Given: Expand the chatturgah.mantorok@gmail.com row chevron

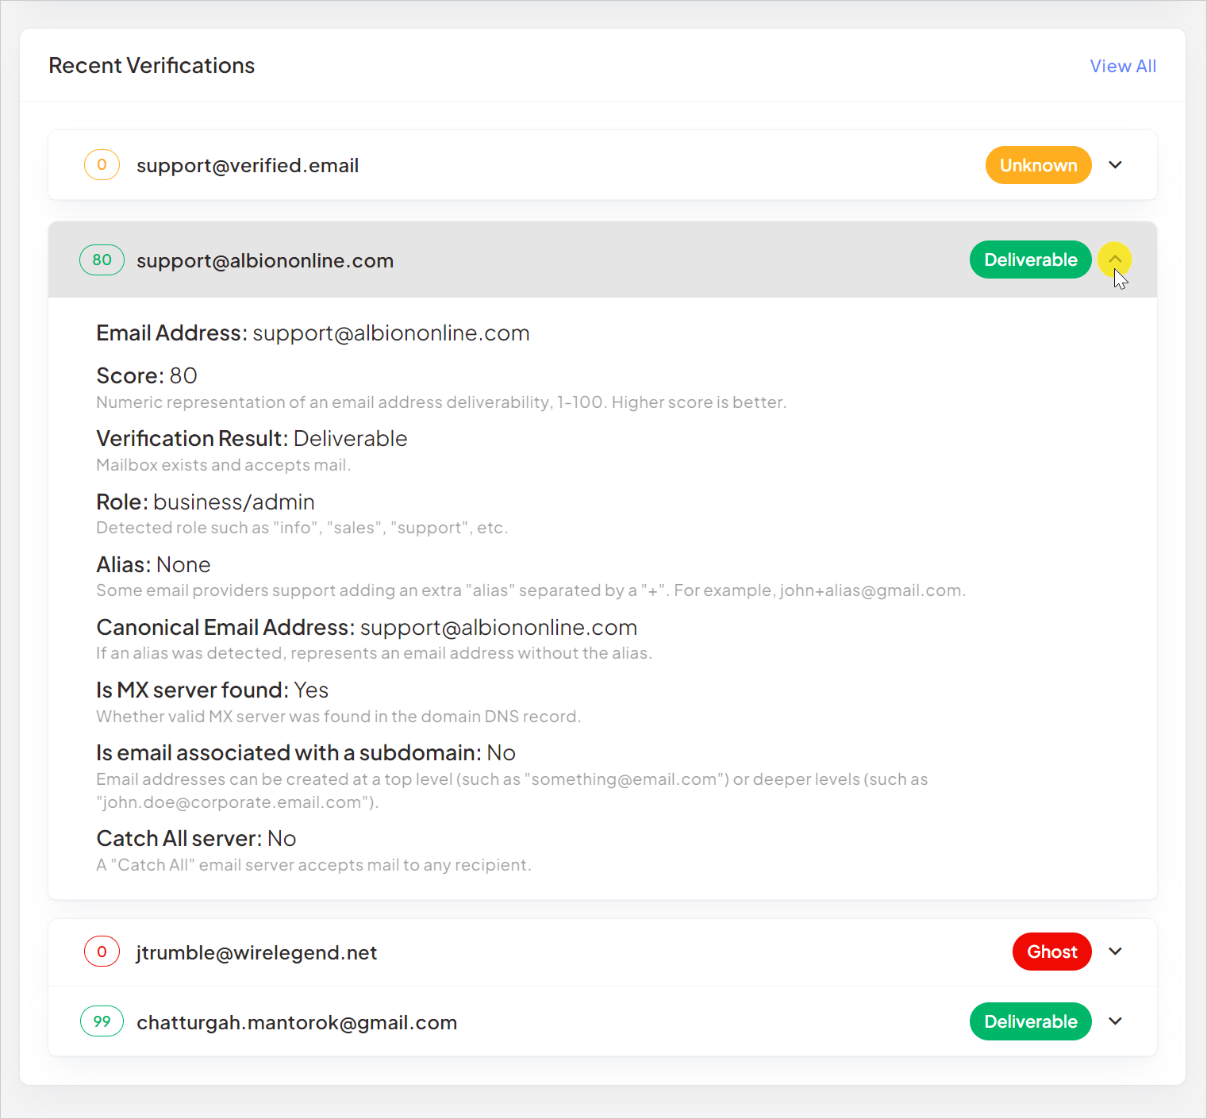Looking at the screenshot, I should pyautogui.click(x=1115, y=1021).
